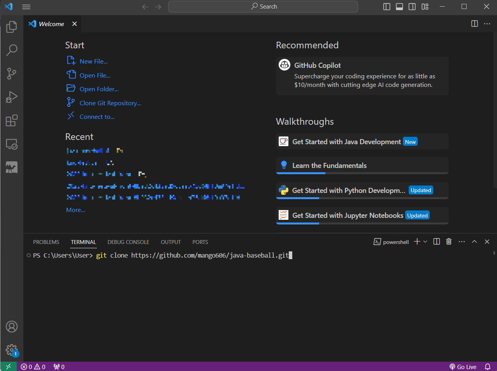Open Get Started with Jupyter Notebooks walkthrough
Viewport: 497px width, 371px height.
[362, 216]
